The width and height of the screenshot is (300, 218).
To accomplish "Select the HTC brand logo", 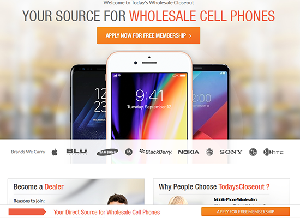I will pyautogui.click(x=273, y=152).
